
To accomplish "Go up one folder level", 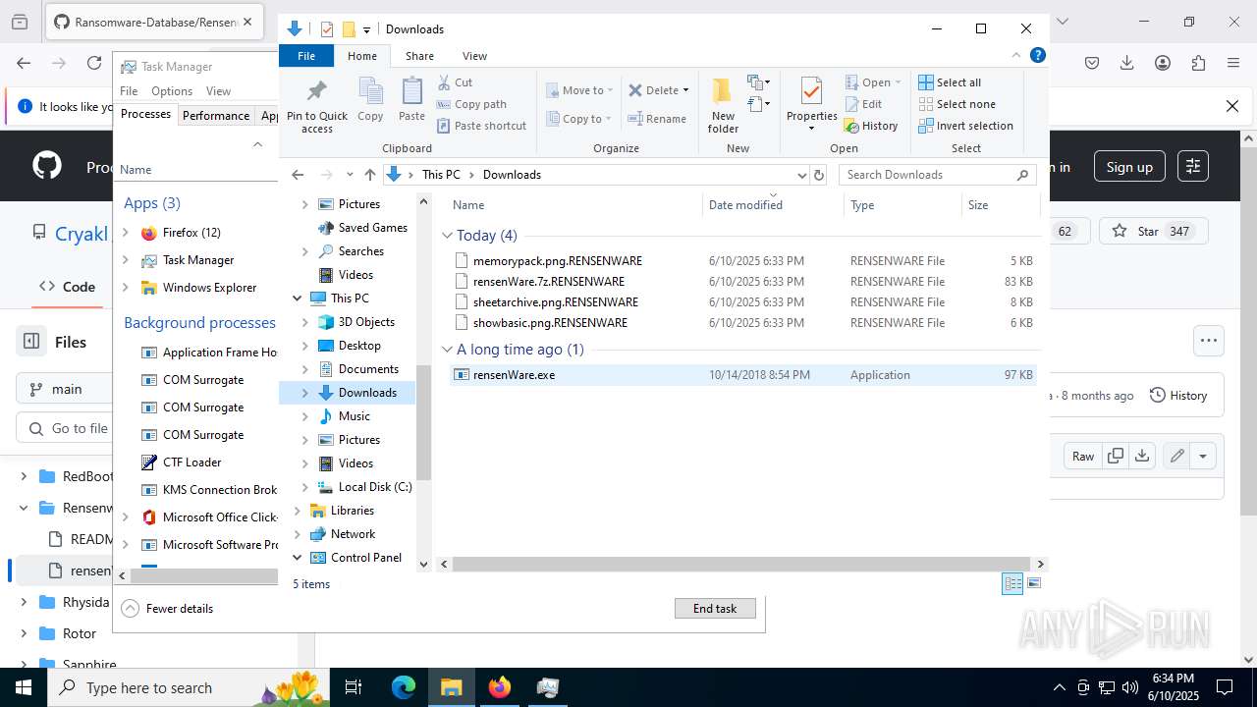I will point(369,175).
